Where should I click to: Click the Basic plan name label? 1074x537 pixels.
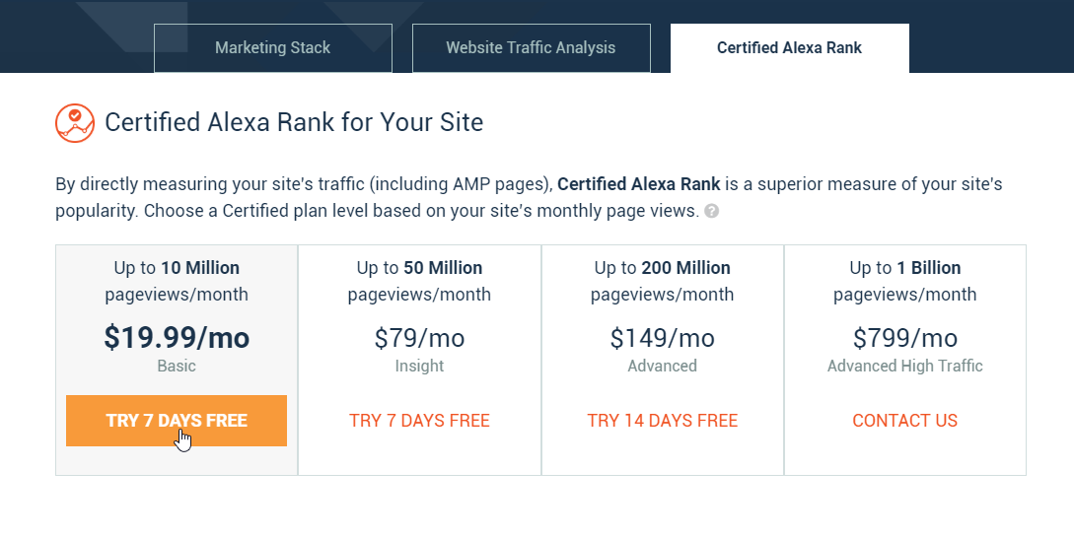(x=177, y=366)
